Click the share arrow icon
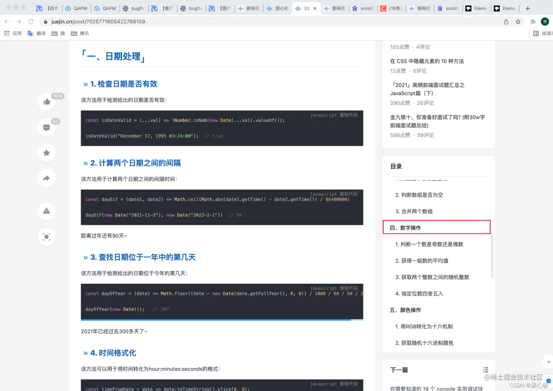Image resolution: width=553 pixels, height=391 pixels. tap(46, 178)
